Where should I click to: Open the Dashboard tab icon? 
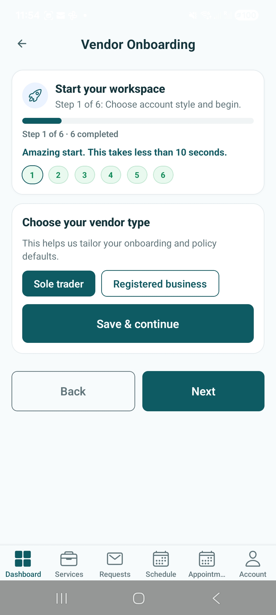pyautogui.click(x=23, y=559)
